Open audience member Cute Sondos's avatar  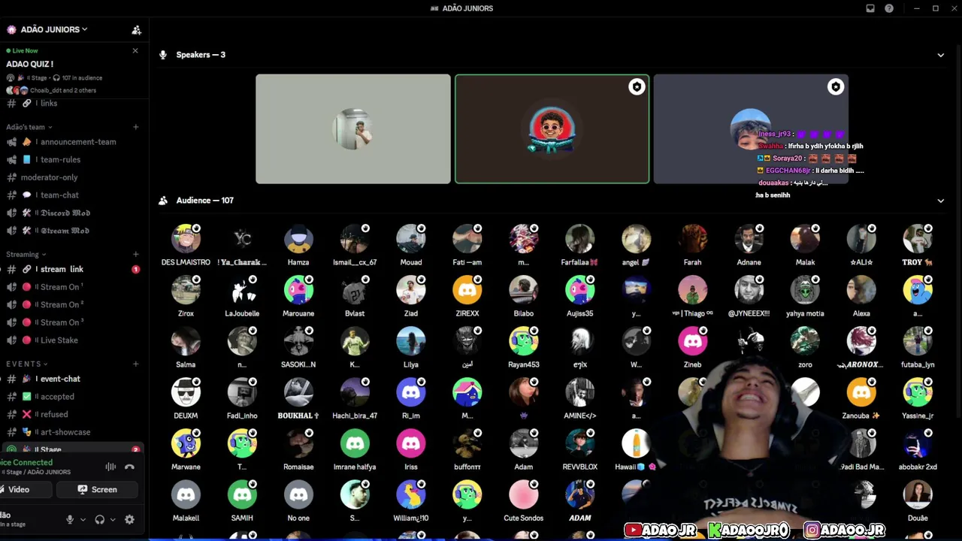[x=524, y=495]
